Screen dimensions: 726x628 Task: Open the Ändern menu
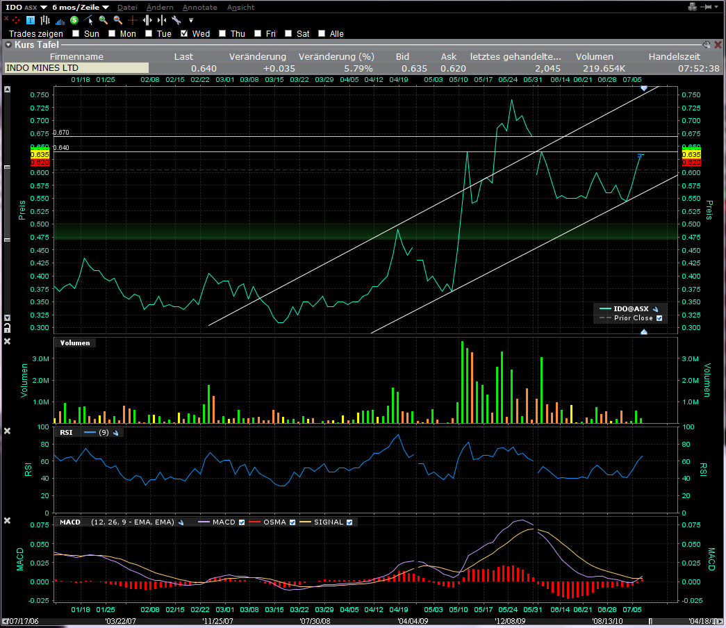160,8
